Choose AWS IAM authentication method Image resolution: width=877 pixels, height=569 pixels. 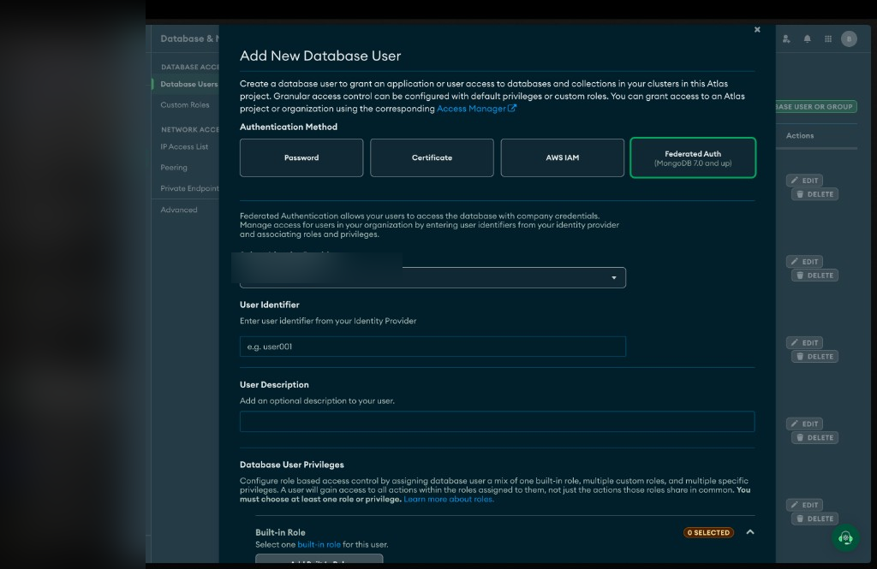[x=562, y=157]
